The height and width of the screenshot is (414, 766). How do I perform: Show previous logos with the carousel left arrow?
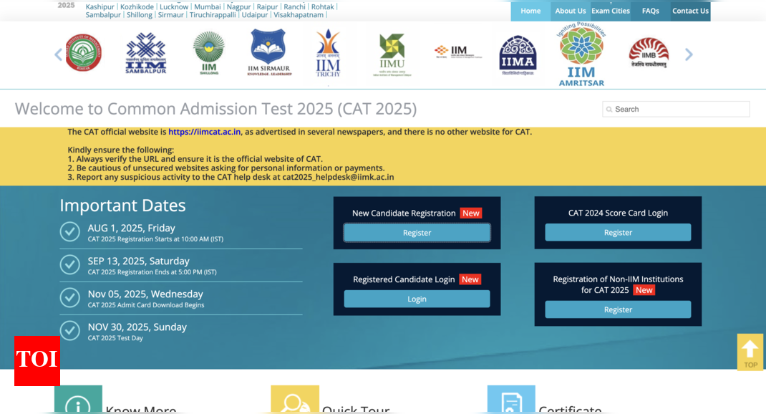click(x=58, y=54)
